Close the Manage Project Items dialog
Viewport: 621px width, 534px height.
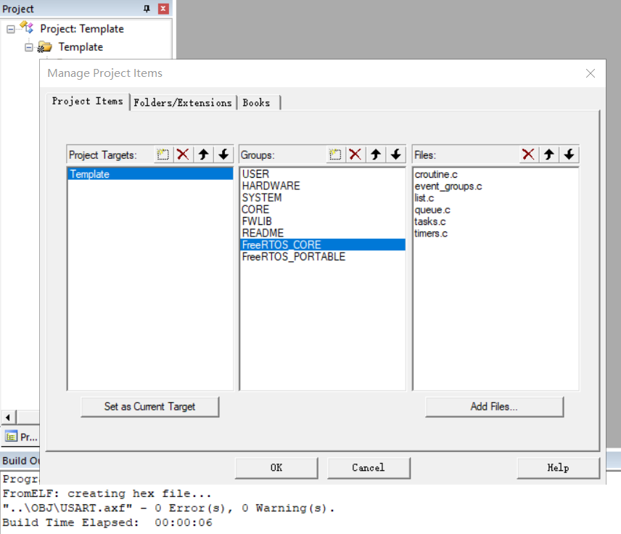(x=591, y=73)
